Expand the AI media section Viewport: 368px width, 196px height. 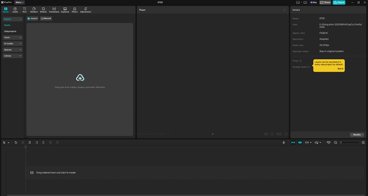point(12,43)
